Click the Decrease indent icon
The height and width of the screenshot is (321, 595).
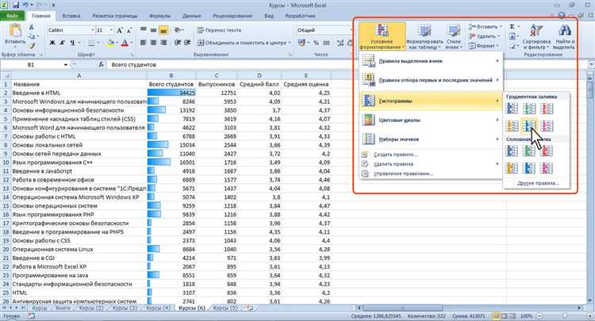point(177,43)
